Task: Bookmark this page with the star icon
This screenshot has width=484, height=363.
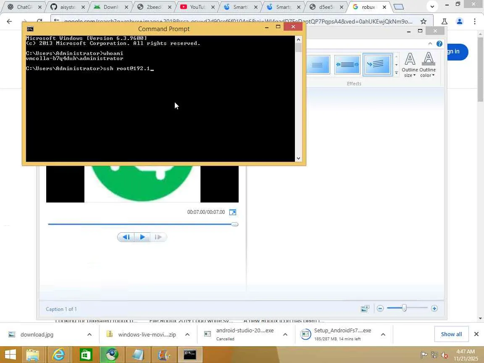Action: tap(423, 21)
